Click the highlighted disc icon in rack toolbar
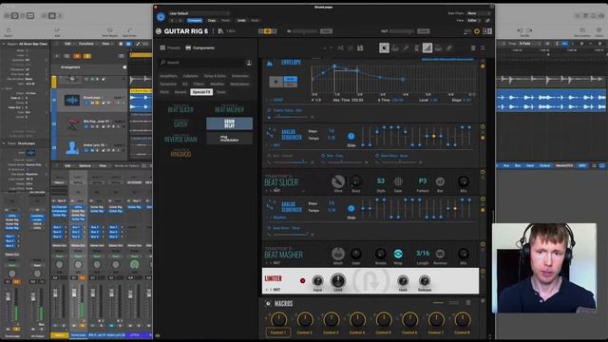 (x=384, y=47)
